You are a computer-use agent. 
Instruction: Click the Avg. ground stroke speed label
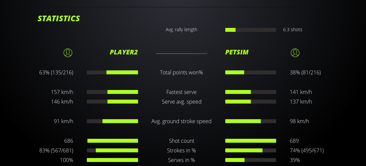click(181, 121)
